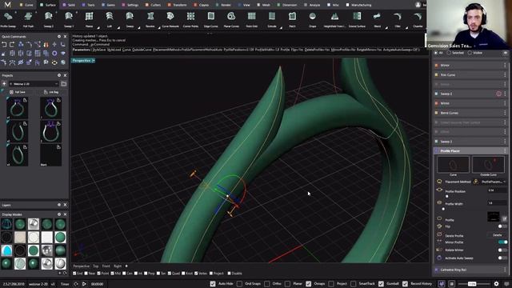Enable the Activate Auto Sweep switch
Screen dimensions: 512x288
pos(502,258)
